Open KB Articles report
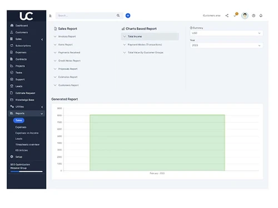Screen dimensions: 278x208 [x=22, y=150]
